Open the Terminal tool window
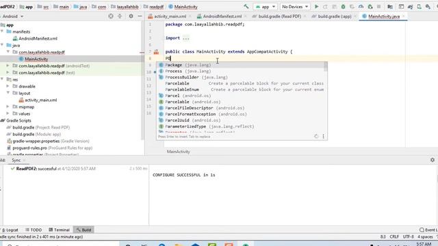Image resolution: width=438 pixels, height=246 pixels. click(x=59, y=230)
